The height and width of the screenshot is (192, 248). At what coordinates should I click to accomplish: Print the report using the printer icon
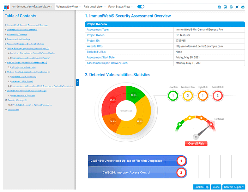[x=231, y=7]
